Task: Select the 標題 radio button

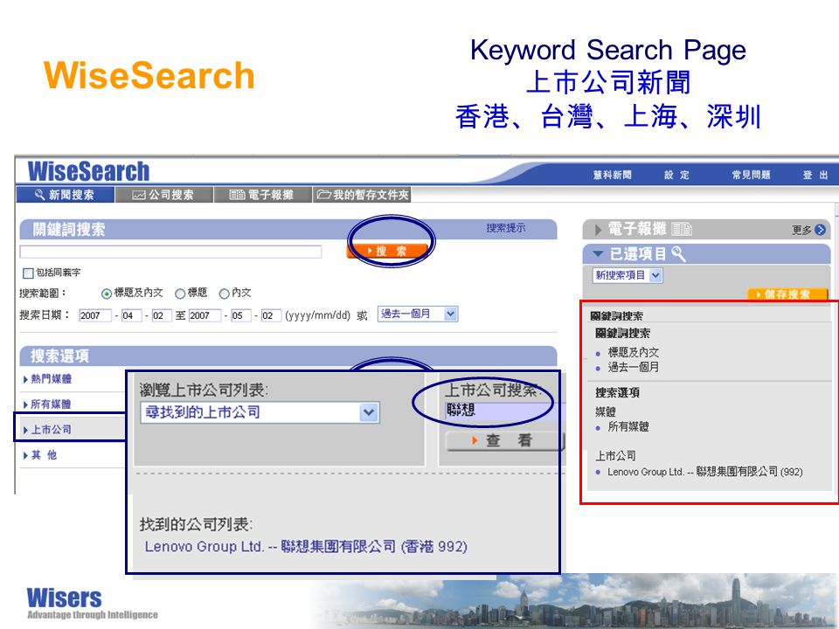Action: 180,294
